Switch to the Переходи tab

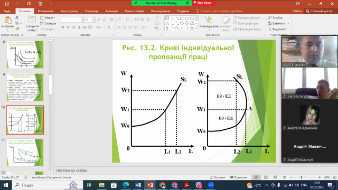[91, 11]
